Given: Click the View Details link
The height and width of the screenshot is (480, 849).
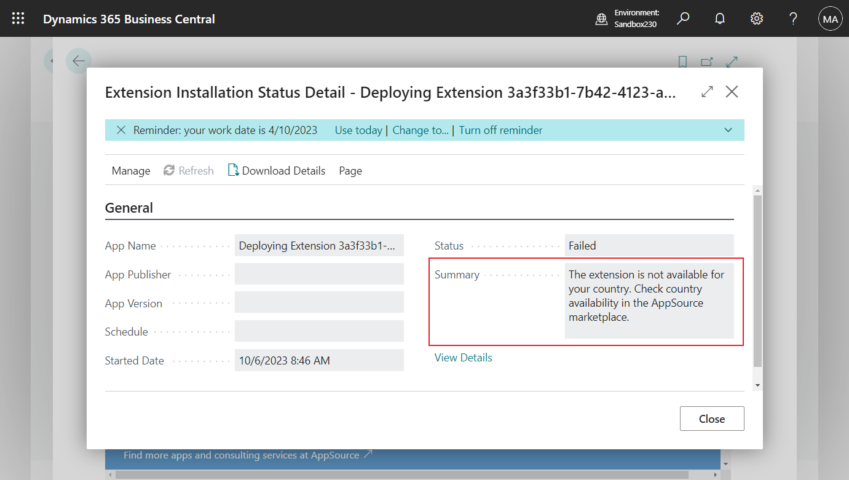Looking at the screenshot, I should click(x=463, y=357).
